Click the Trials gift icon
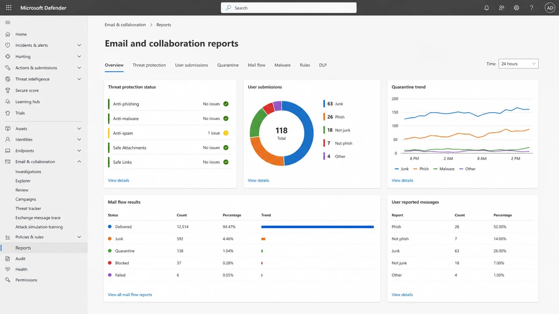The image size is (559, 314). click(x=8, y=113)
